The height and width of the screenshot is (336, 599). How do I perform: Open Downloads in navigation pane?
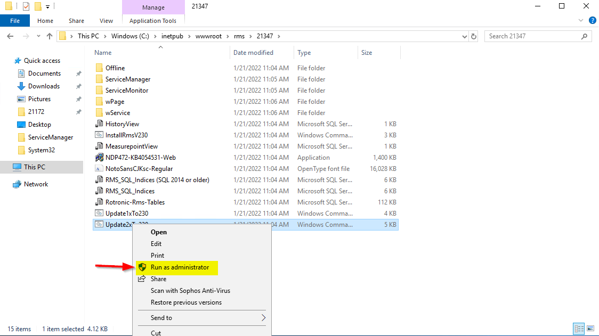pyautogui.click(x=44, y=86)
